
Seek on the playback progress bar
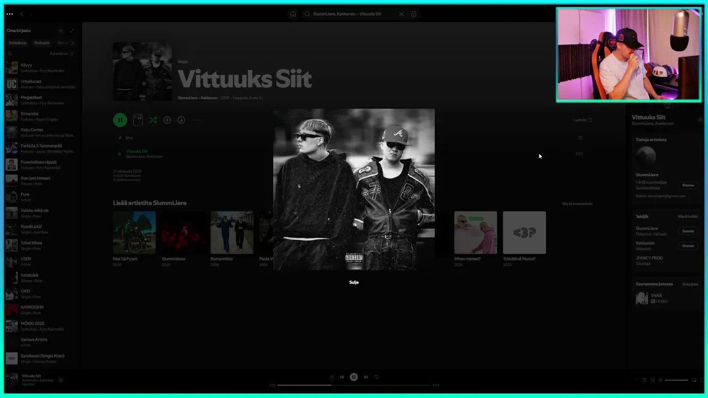pyautogui.click(x=354, y=385)
